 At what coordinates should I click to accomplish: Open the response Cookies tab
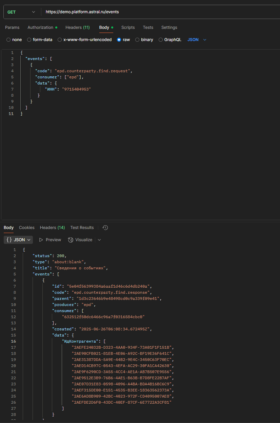coord(27,228)
